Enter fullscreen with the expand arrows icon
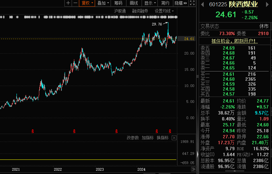Screen dimensions: 272x174 (x=192, y=3)
